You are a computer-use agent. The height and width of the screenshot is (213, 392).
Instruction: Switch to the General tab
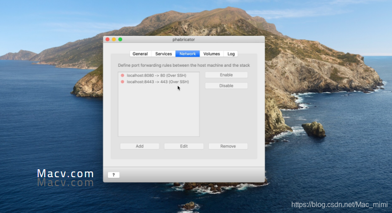click(140, 54)
